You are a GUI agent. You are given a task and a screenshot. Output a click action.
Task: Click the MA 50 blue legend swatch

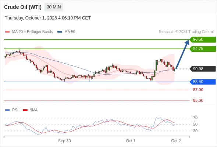(x=60, y=32)
